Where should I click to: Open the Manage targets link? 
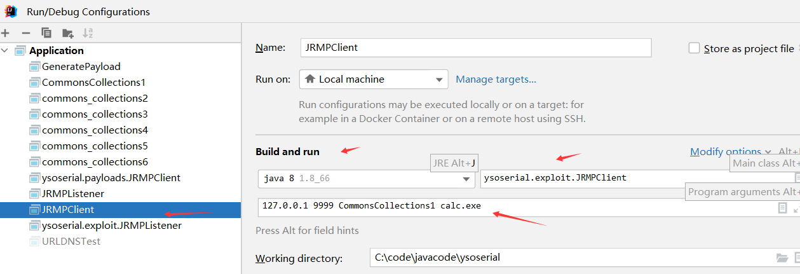point(496,79)
